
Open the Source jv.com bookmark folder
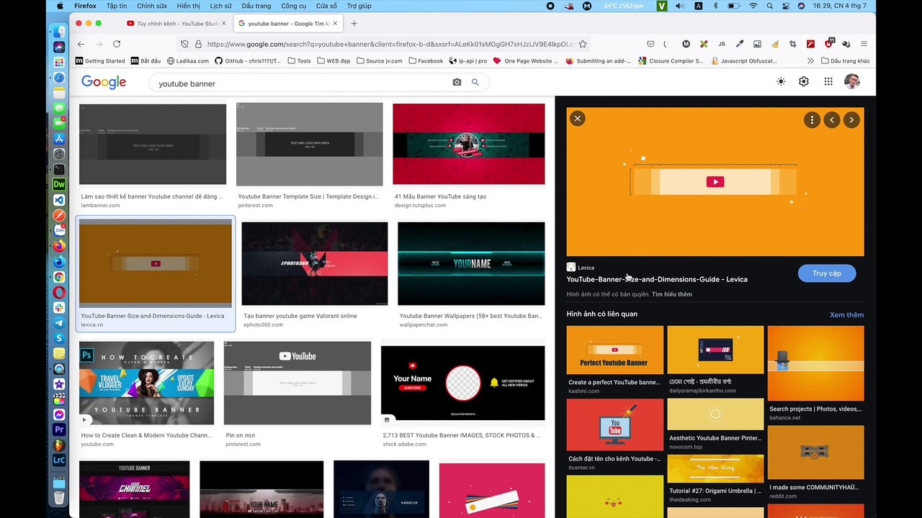pos(379,61)
